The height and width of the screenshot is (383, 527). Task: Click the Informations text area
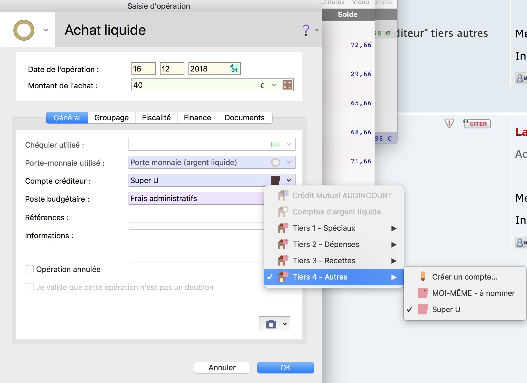(196, 246)
